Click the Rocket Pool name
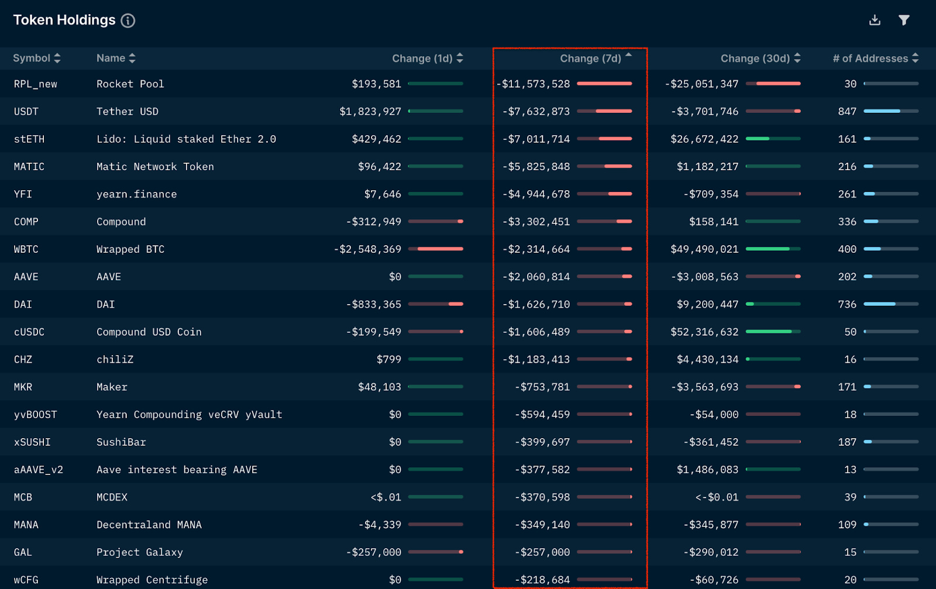Viewport: 936px width, 589px height. point(130,84)
